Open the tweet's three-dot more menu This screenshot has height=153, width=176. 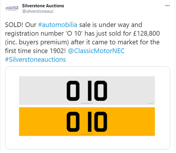[167, 6]
